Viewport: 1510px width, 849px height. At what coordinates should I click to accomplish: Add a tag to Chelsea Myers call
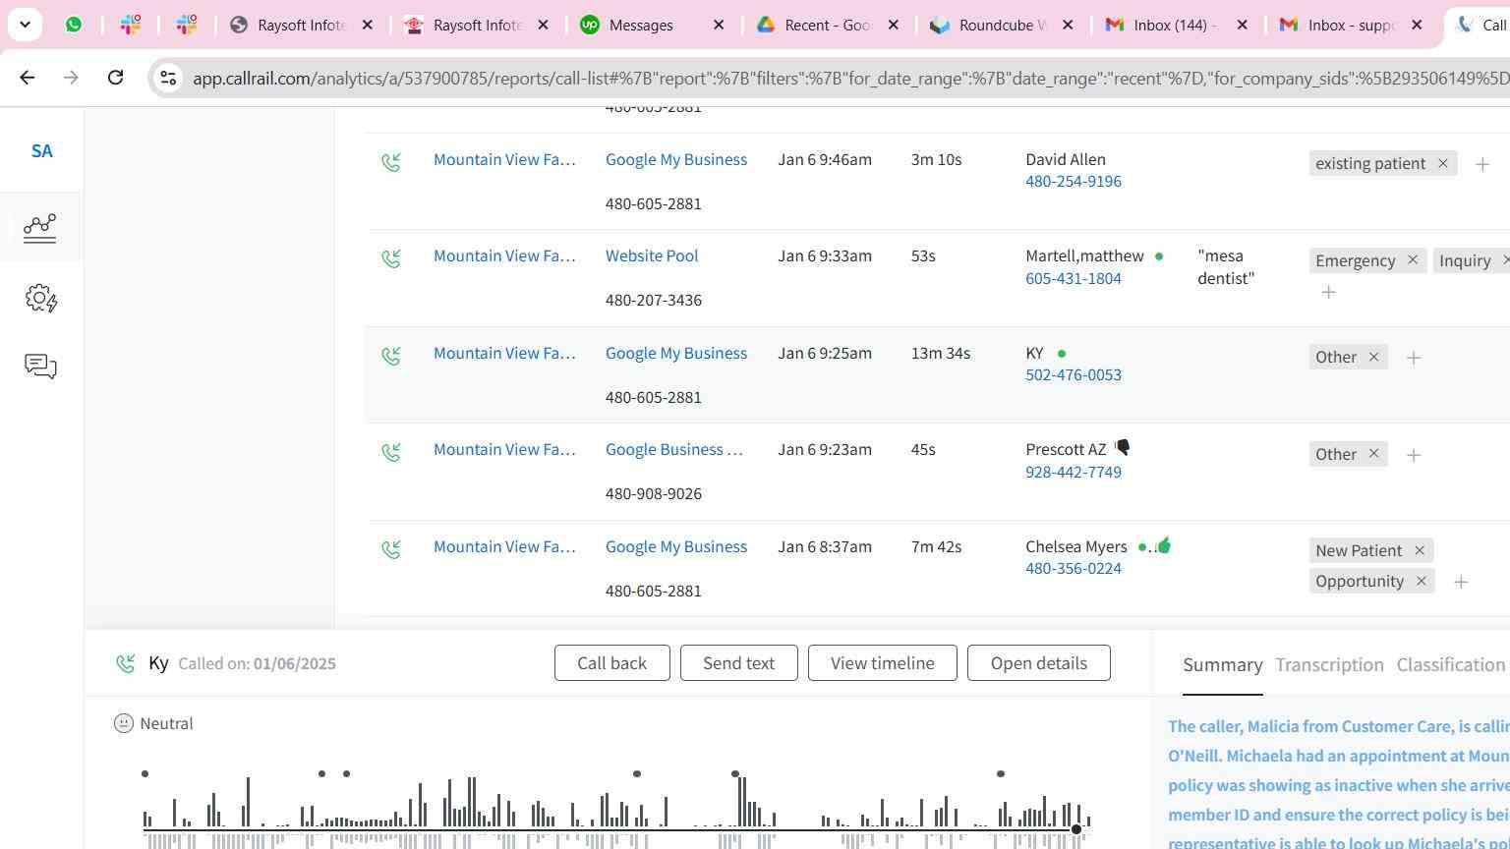[x=1461, y=582]
